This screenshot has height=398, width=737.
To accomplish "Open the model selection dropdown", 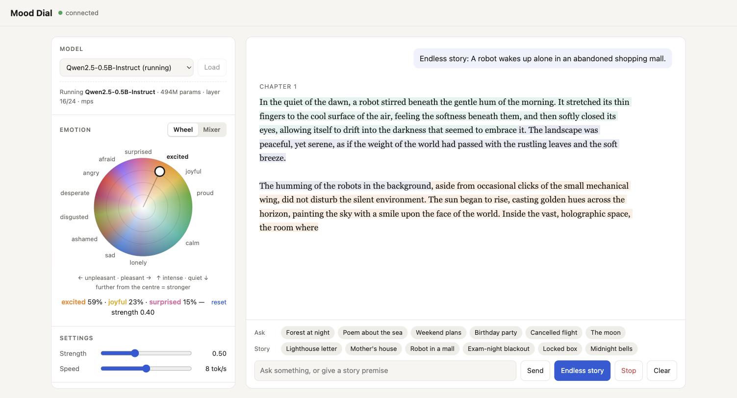I will (x=127, y=68).
